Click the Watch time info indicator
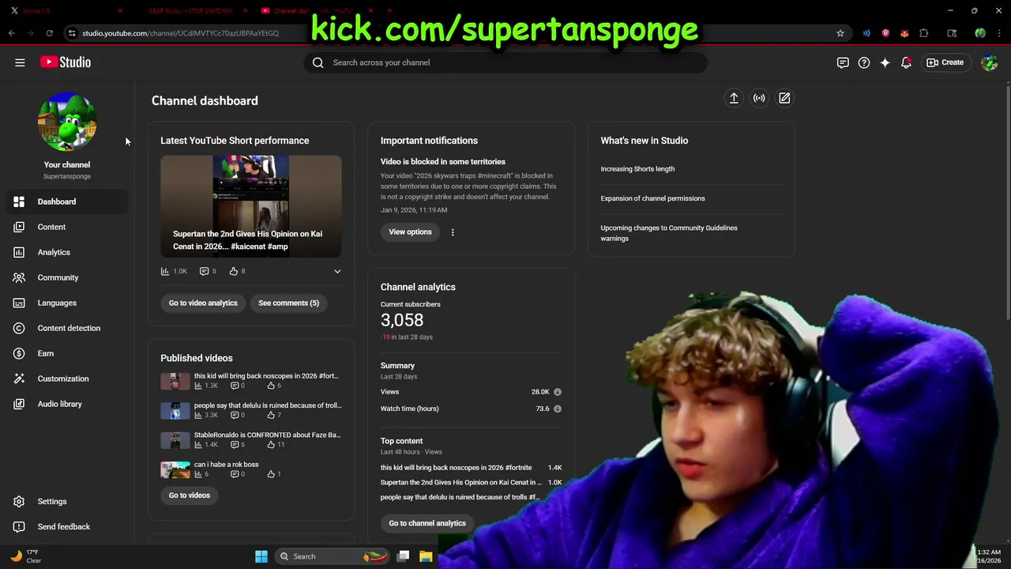Viewport: 1011px width, 569px height. coord(558,409)
